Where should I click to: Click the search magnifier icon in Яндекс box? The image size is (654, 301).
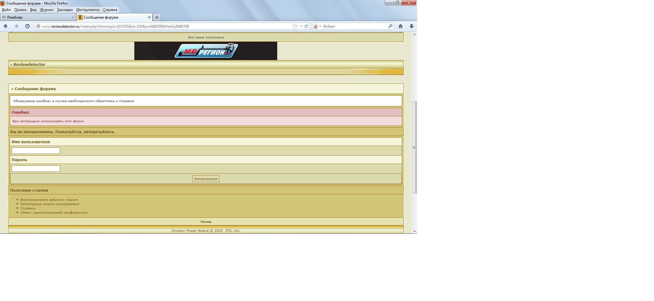point(390,26)
